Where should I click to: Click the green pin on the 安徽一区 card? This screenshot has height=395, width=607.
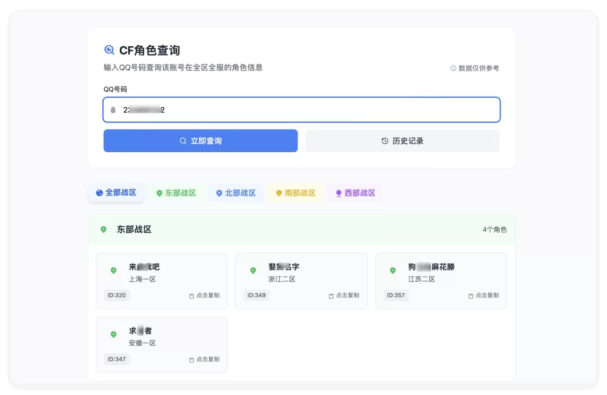[x=114, y=334]
